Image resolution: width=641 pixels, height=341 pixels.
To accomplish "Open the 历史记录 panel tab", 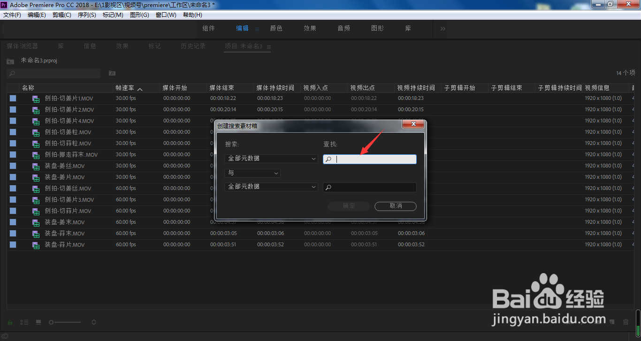I will (x=193, y=46).
